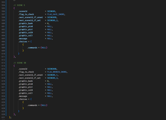Viewport: 166px width, 120px height.
Task: Click SCENE05_2 value
Action: point(52,21)
